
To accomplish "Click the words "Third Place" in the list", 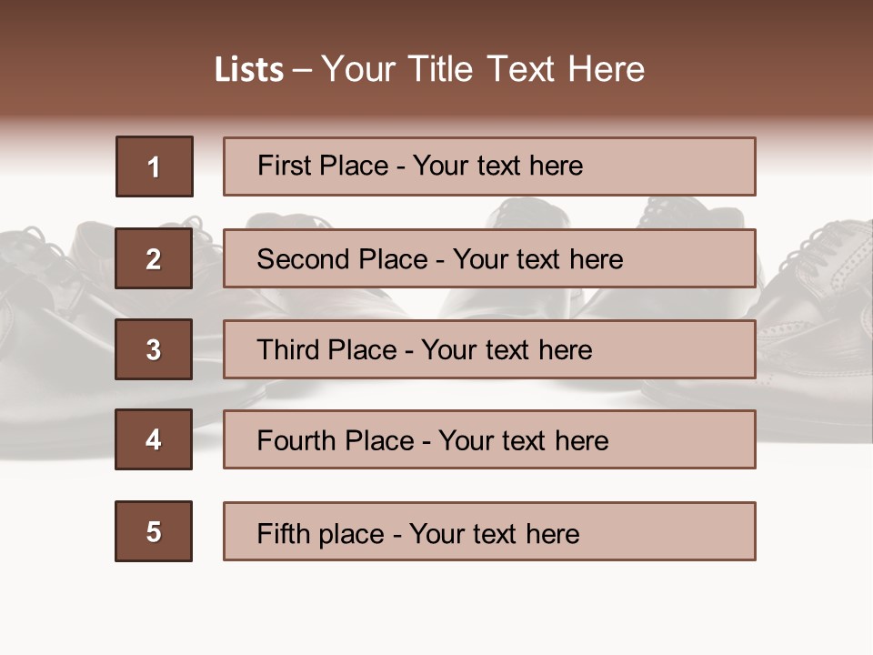I will (327, 350).
